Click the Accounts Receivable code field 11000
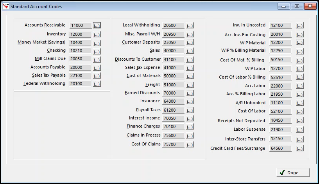This screenshot has height=184, width=319. click(x=80, y=25)
